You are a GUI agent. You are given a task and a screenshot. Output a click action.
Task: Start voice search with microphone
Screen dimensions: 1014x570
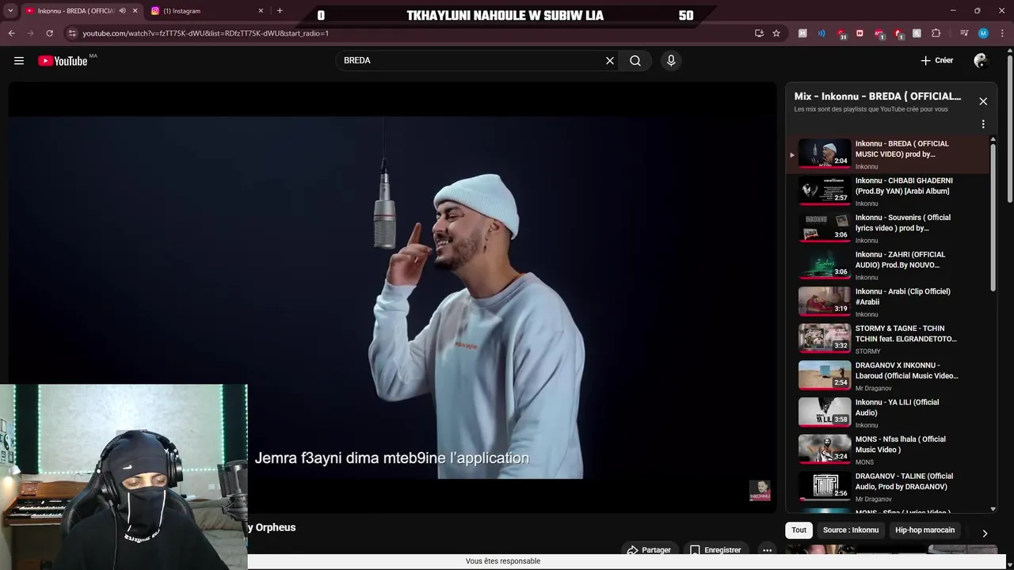(671, 60)
